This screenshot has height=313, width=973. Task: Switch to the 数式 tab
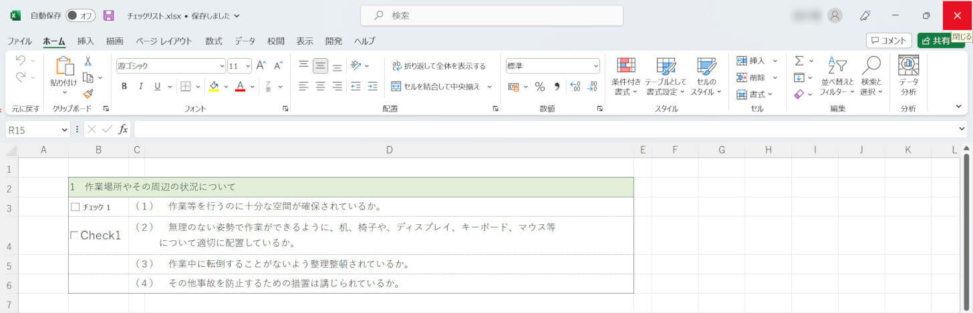[x=214, y=41]
